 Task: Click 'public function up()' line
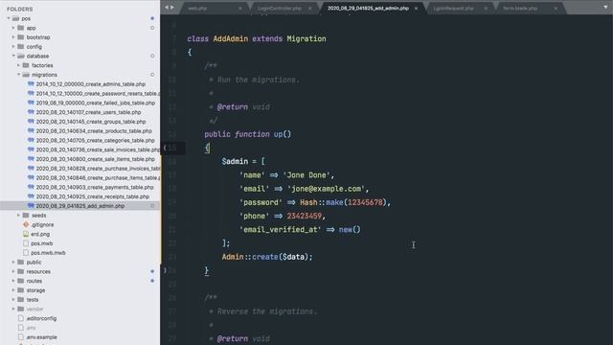[247, 134]
